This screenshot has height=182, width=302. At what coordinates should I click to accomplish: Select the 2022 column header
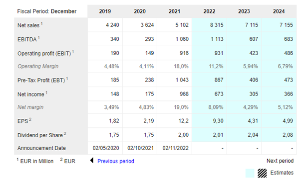tap(209, 11)
